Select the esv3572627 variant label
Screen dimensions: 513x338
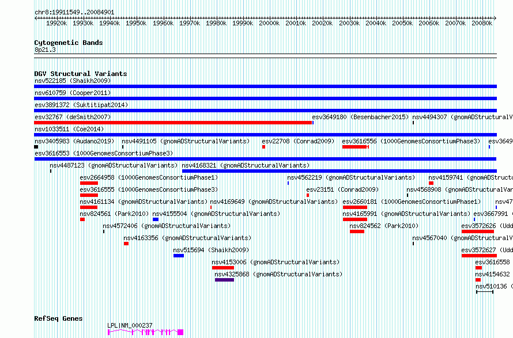coord(487,250)
